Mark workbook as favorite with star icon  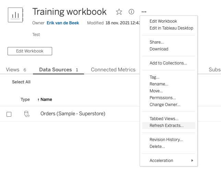click(x=119, y=12)
